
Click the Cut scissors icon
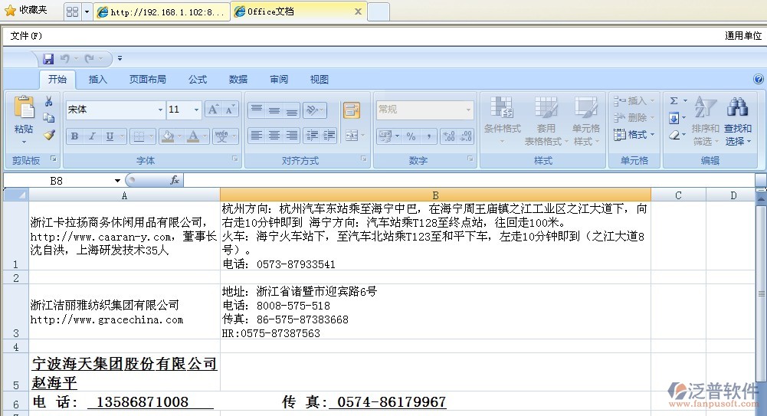[x=48, y=101]
